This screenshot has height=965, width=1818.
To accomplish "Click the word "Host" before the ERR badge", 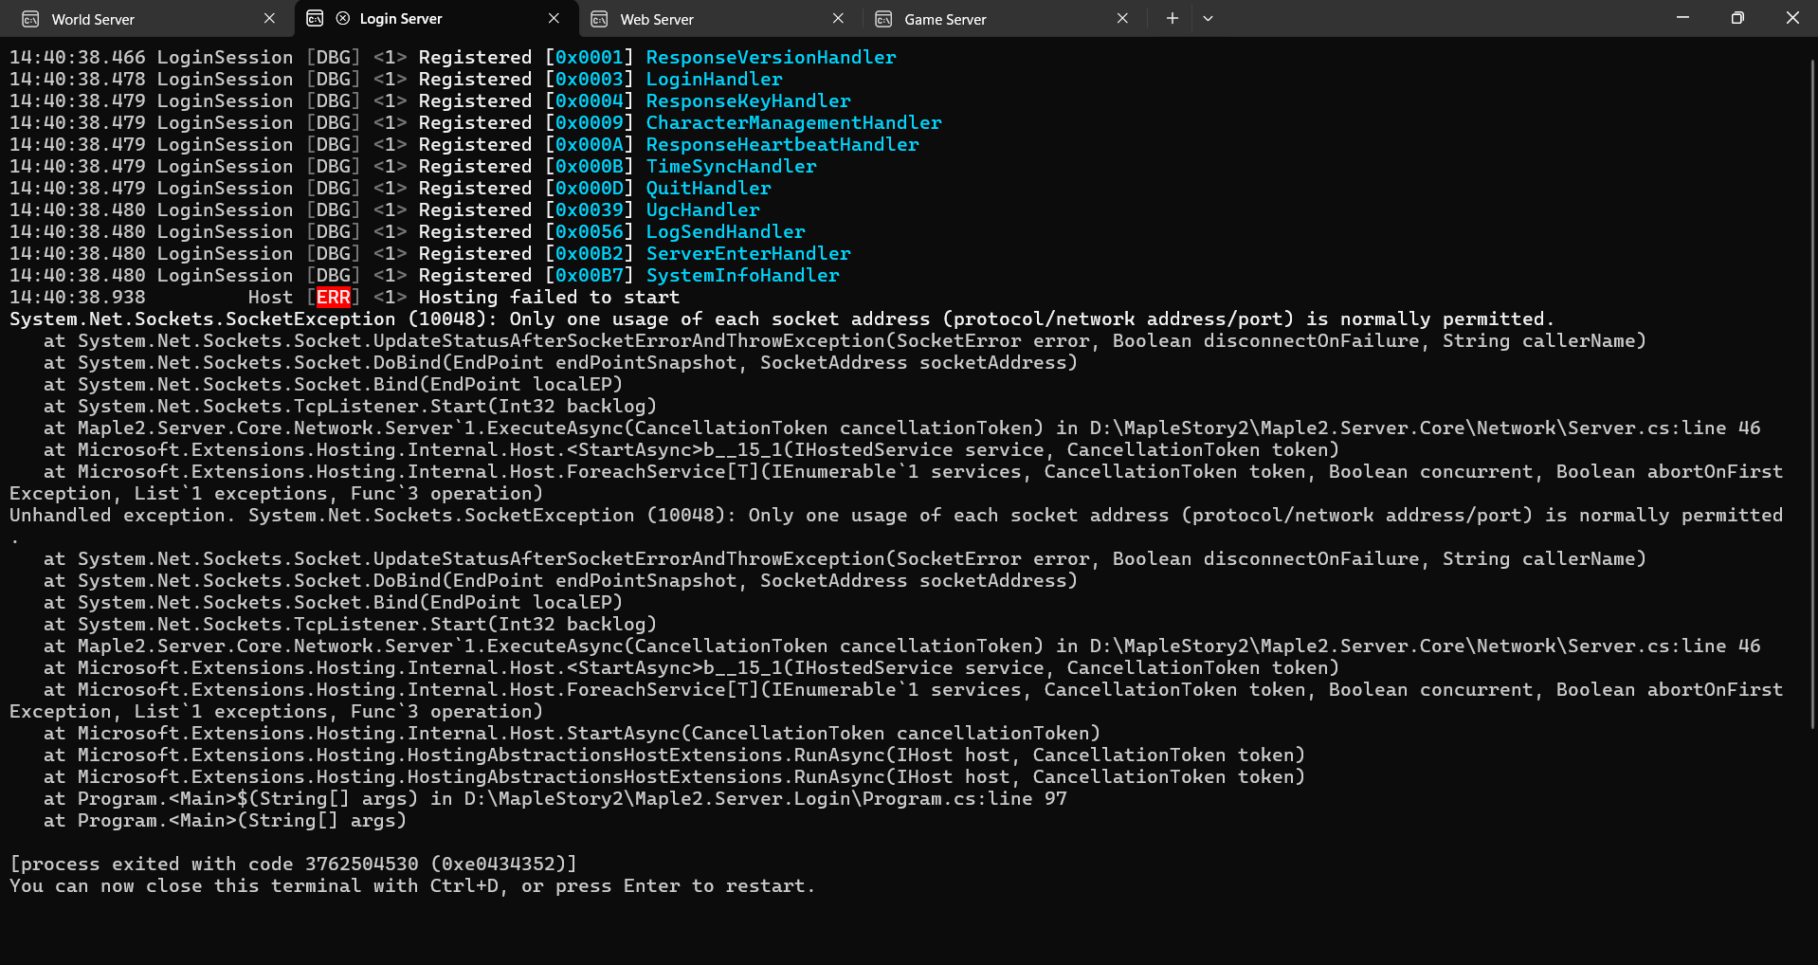I will [270, 298].
